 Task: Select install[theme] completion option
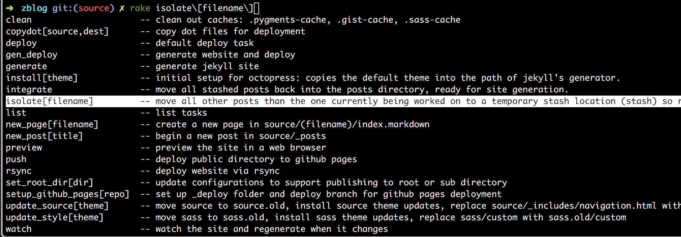pos(42,78)
